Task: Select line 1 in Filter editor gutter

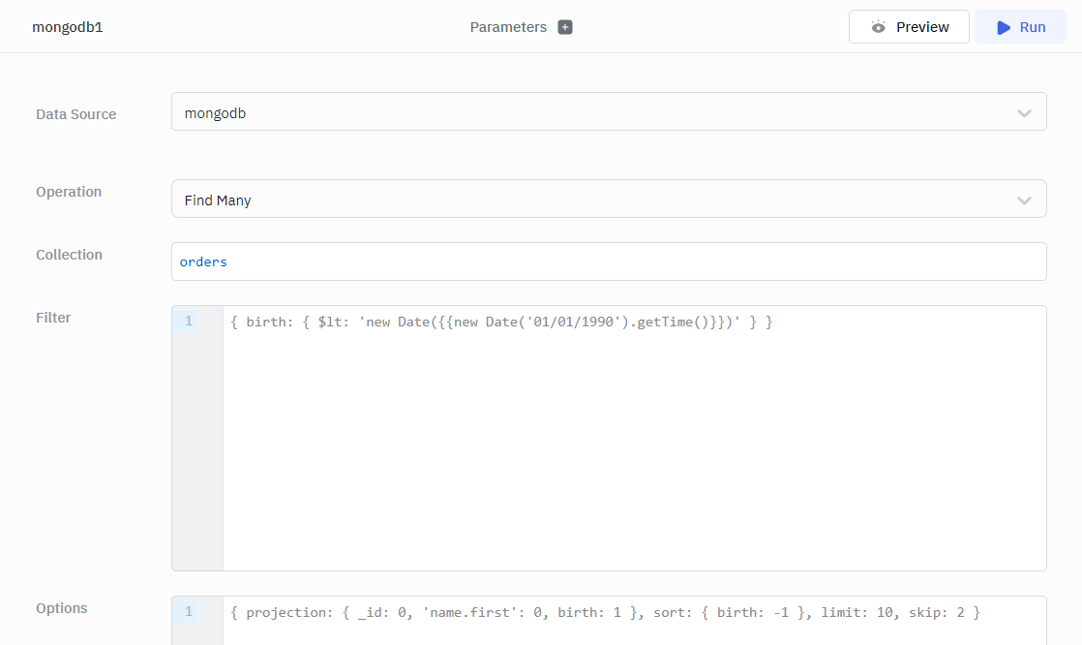Action: [189, 322]
